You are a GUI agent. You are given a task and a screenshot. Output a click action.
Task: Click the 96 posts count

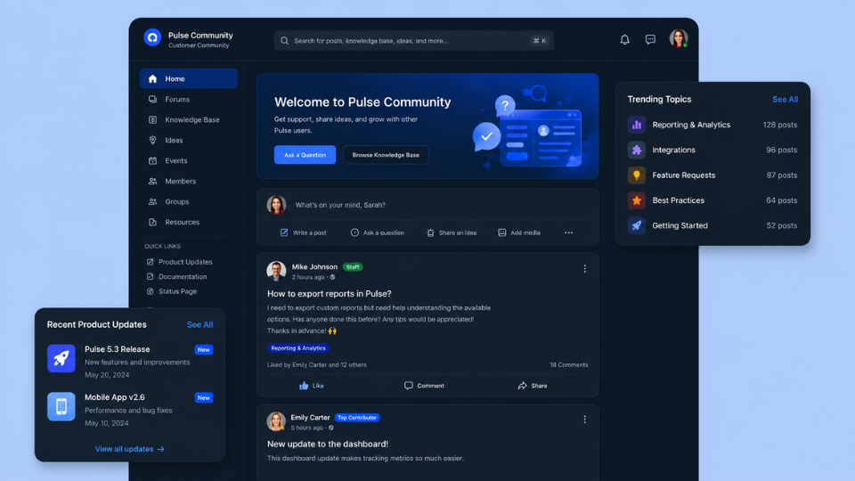pos(781,150)
